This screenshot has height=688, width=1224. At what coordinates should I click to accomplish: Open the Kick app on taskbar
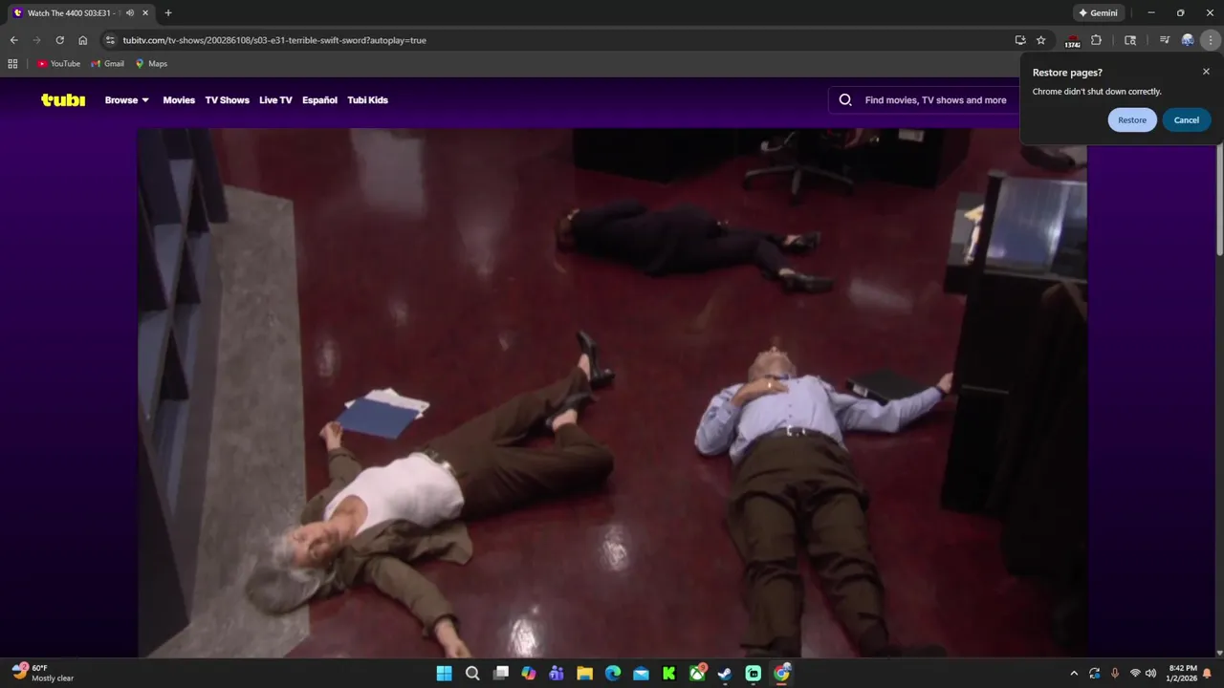[669, 674]
